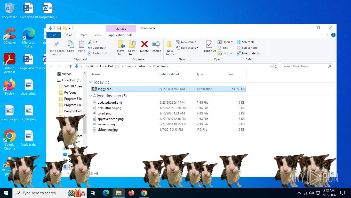The width and height of the screenshot is (351, 198).
Task: Open the Move to menu
Action: click(x=121, y=48)
